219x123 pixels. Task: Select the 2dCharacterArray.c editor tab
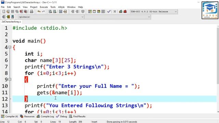11,22
